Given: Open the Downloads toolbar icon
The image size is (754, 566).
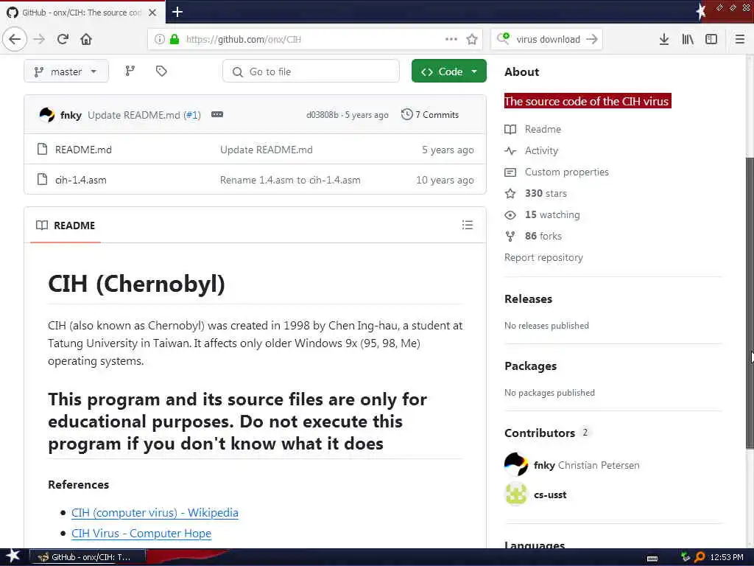Looking at the screenshot, I should 663,40.
